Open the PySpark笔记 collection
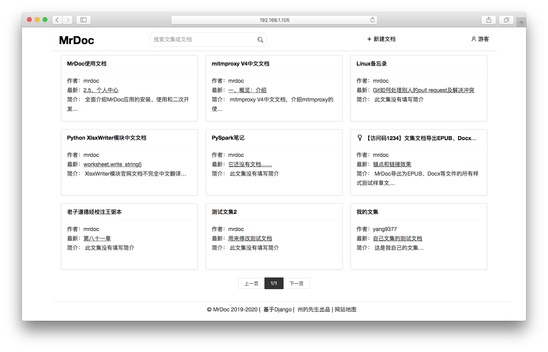Viewport: 548px width, 352px height. 228,138
